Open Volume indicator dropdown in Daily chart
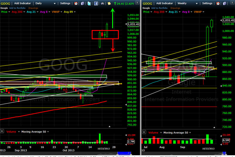 pos(19,132)
